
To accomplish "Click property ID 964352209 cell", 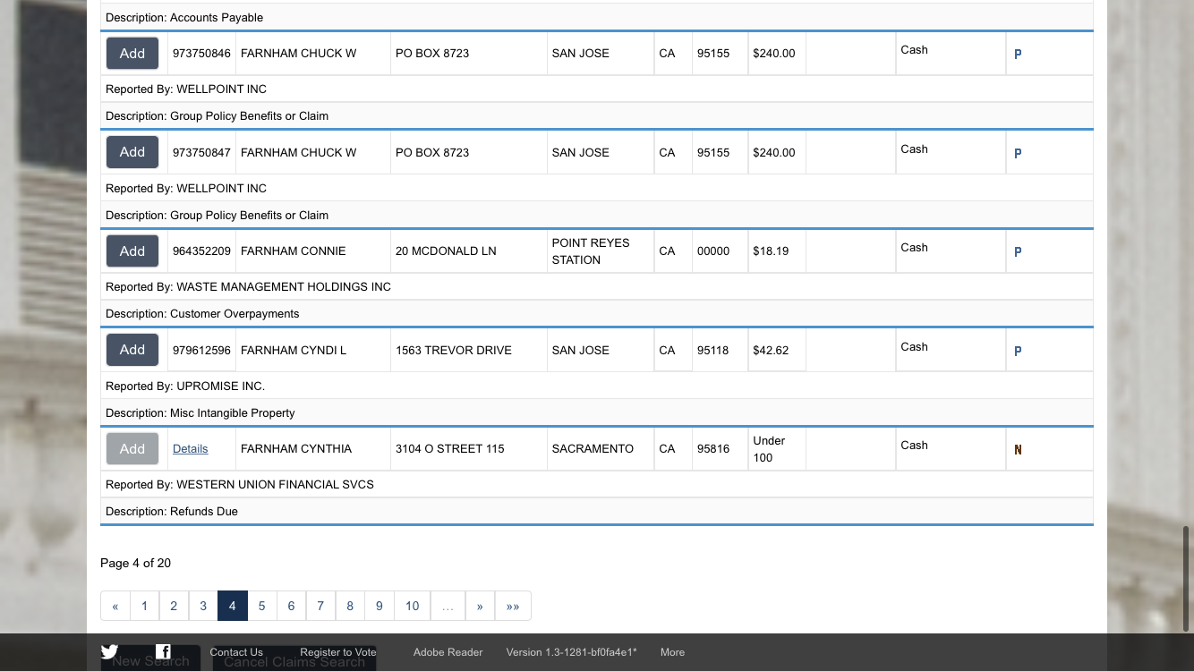I will (201, 251).
